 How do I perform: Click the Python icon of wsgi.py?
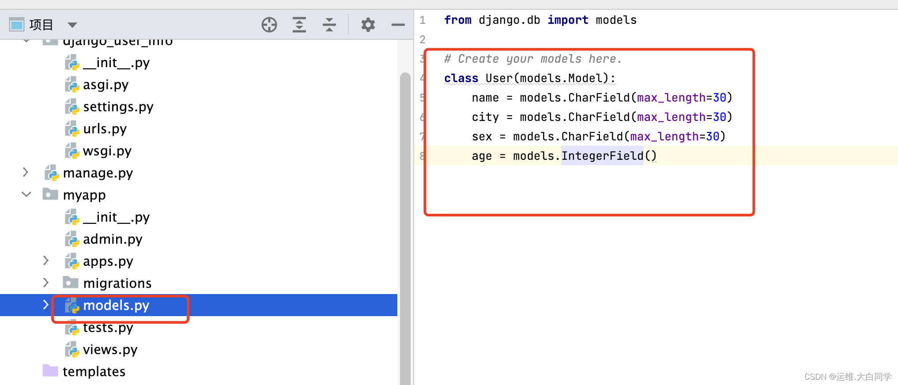click(x=72, y=151)
